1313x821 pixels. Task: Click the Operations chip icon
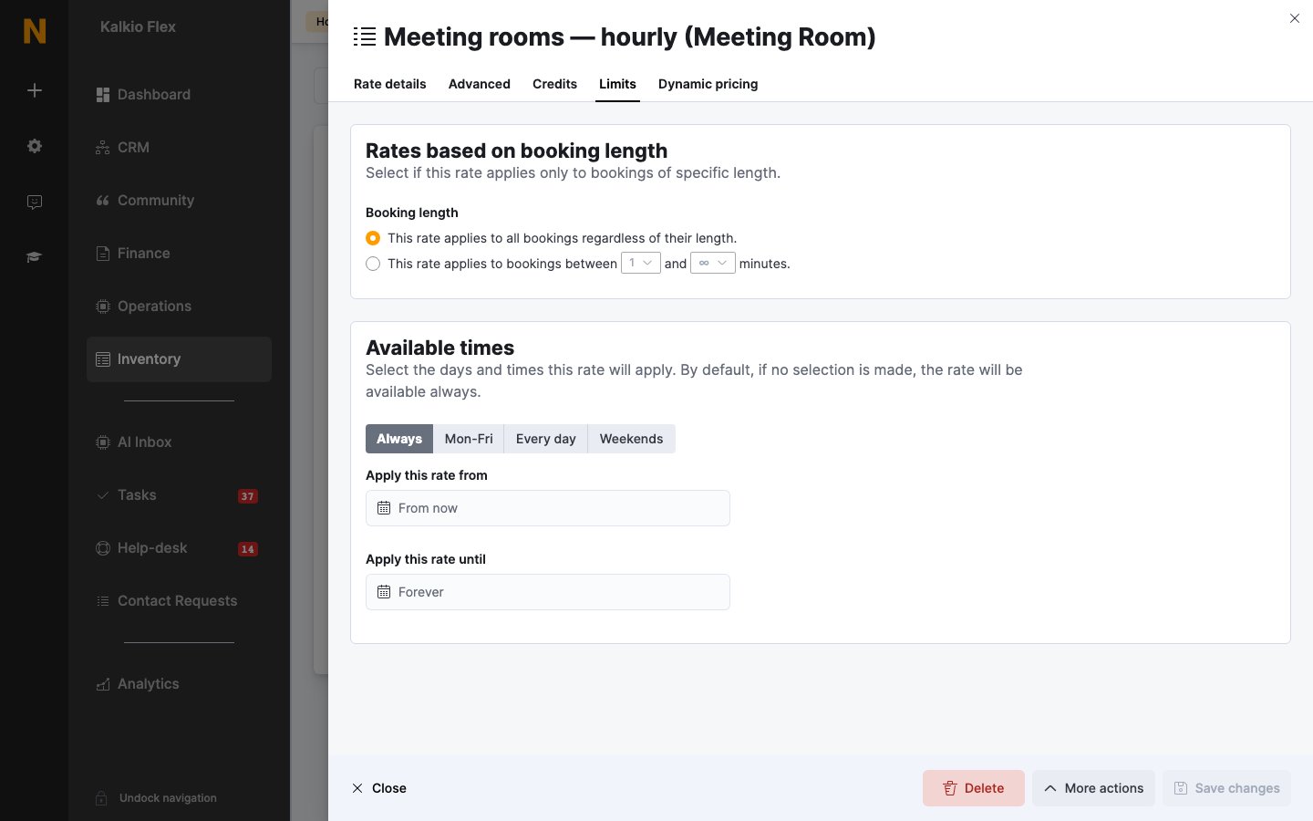(x=103, y=307)
